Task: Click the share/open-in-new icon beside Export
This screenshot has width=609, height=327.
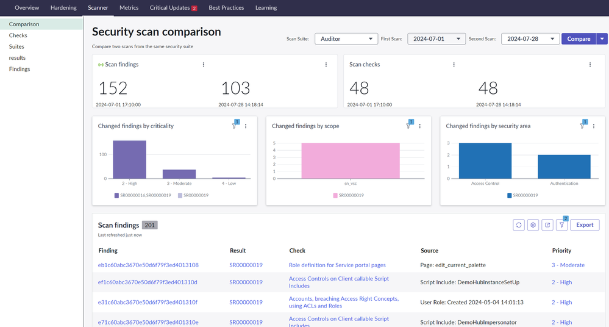Action: click(547, 225)
